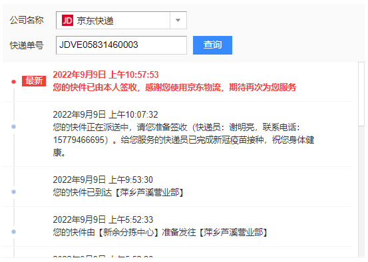Image resolution: width=368 pixels, height=262 pixels.
Task: Click the red 最新 badge
Action: (34, 81)
